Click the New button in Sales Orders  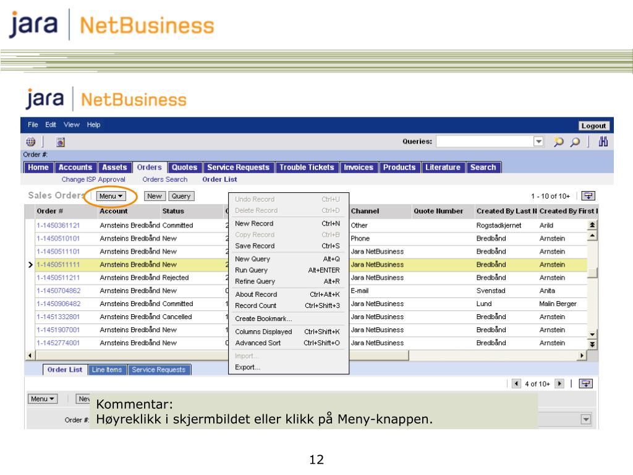click(154, 196)
